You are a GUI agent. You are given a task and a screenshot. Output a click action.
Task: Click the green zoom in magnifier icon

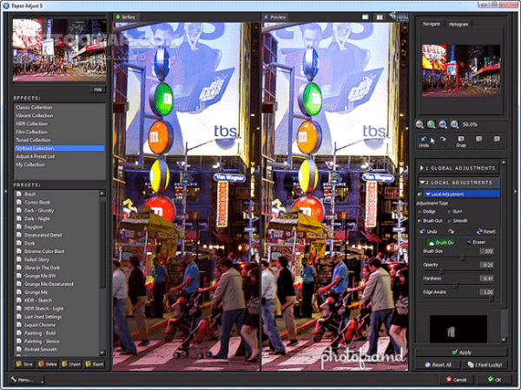[x=432, y=125]
